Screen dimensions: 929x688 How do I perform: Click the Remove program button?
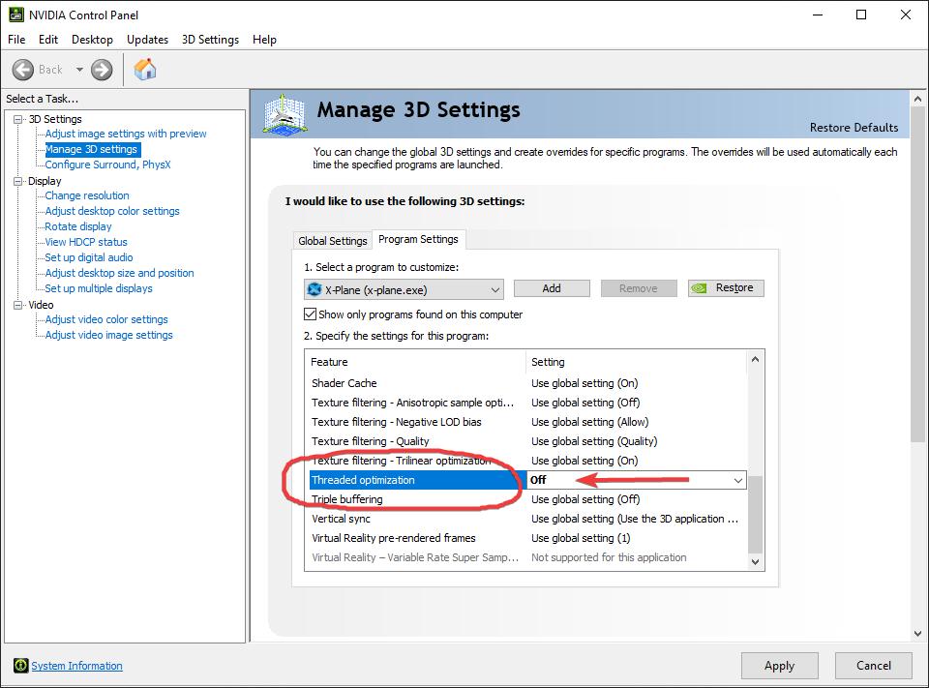click(x=638, y=288)
